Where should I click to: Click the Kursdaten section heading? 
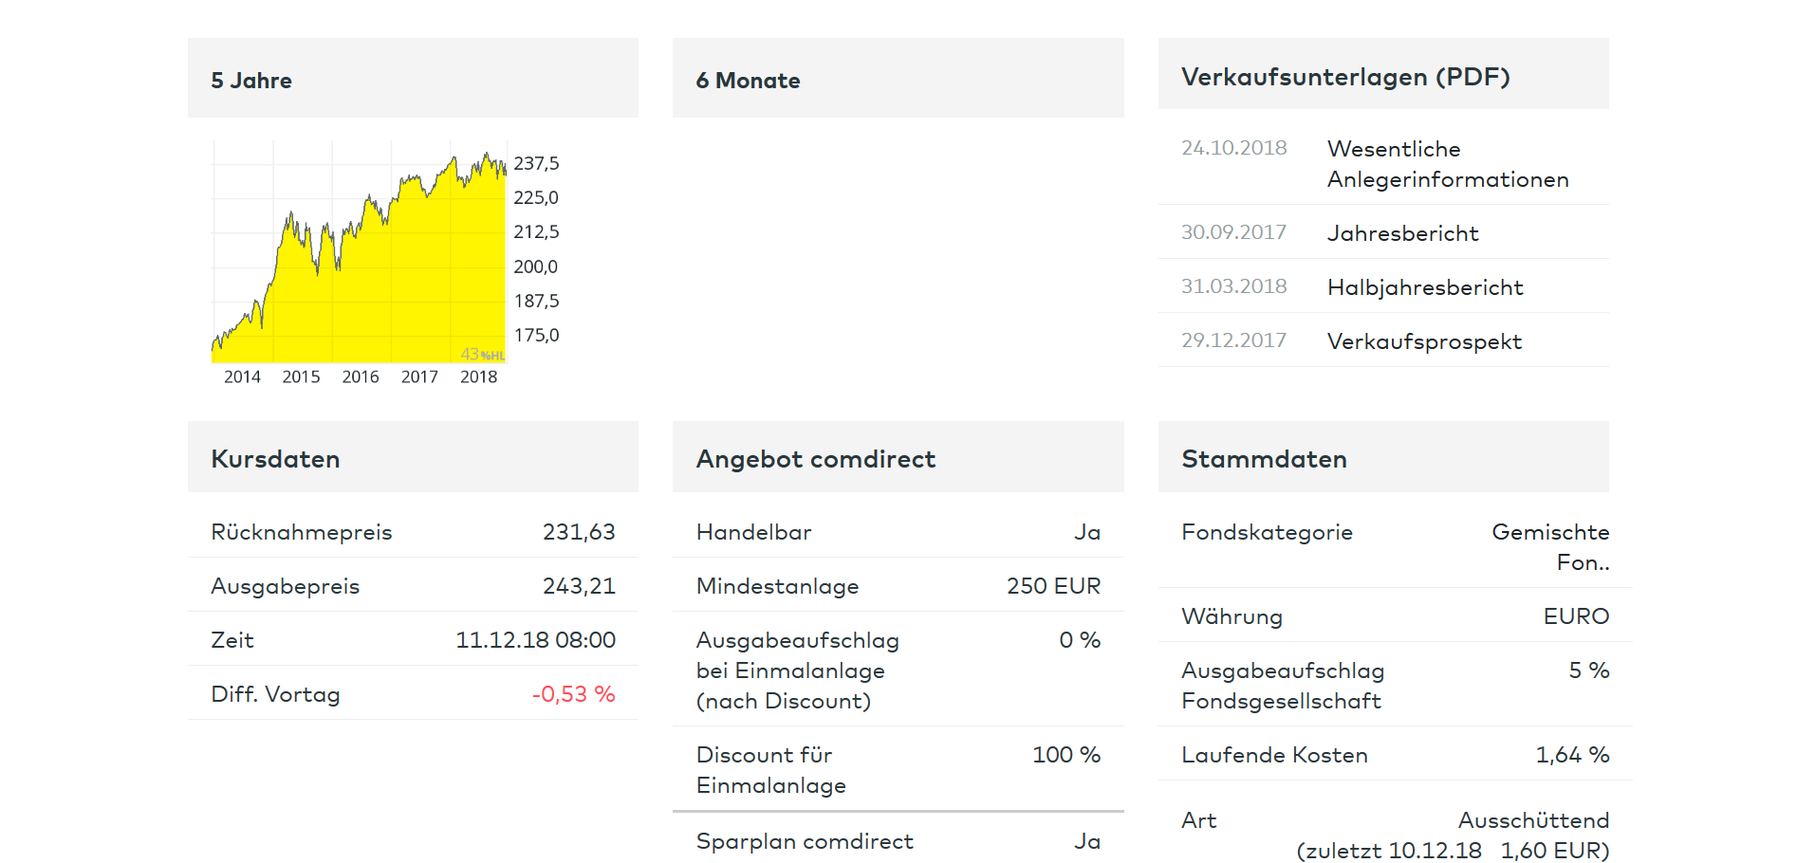click(x=275, y=459)
